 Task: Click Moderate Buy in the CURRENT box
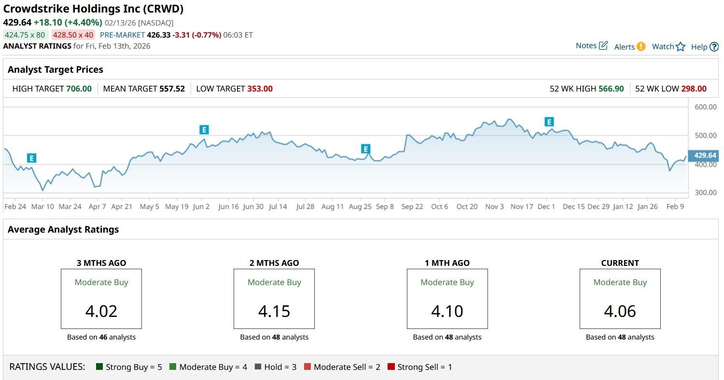[x=620, y=282]
